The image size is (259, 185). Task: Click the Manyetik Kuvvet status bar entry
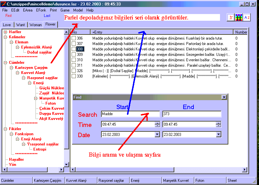tap(178, 181)
